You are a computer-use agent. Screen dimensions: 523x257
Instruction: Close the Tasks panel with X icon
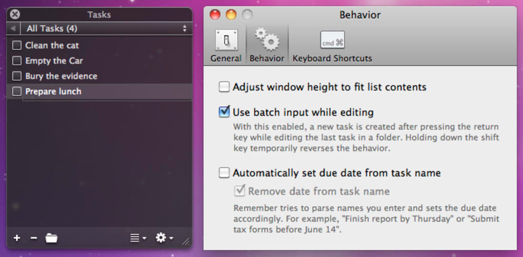point(15,14)
